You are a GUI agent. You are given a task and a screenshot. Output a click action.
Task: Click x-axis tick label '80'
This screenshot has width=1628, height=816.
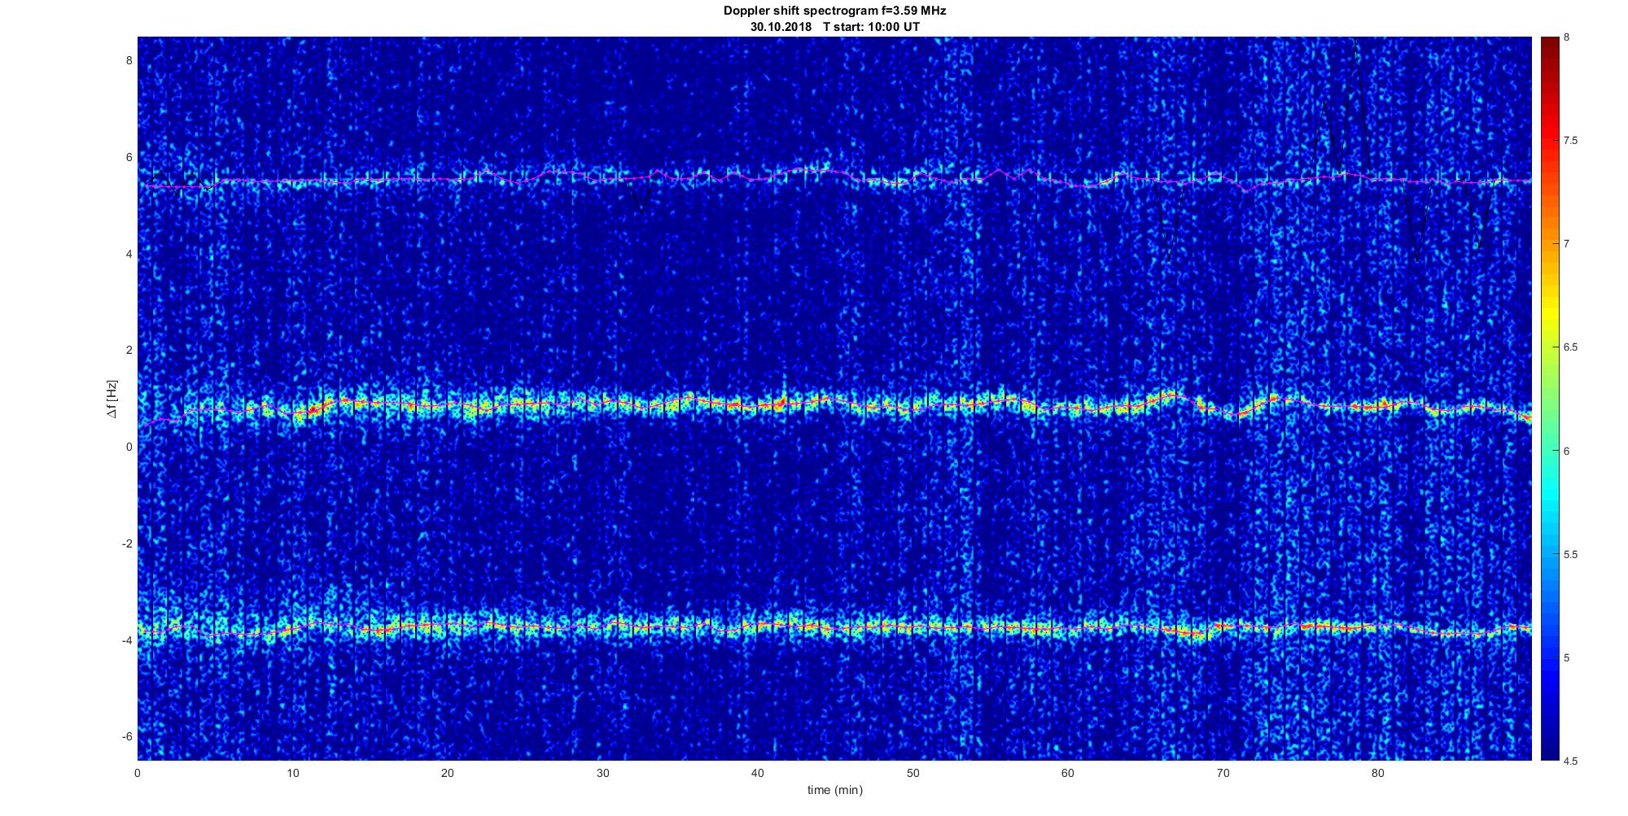pyautogui.click(x=1377, y=773)
